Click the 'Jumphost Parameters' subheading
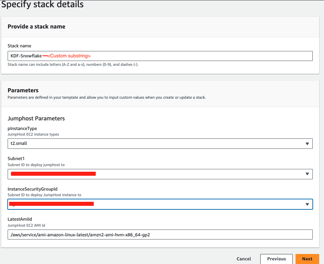This screenshot has width=324, height=264. pos(36,118)
